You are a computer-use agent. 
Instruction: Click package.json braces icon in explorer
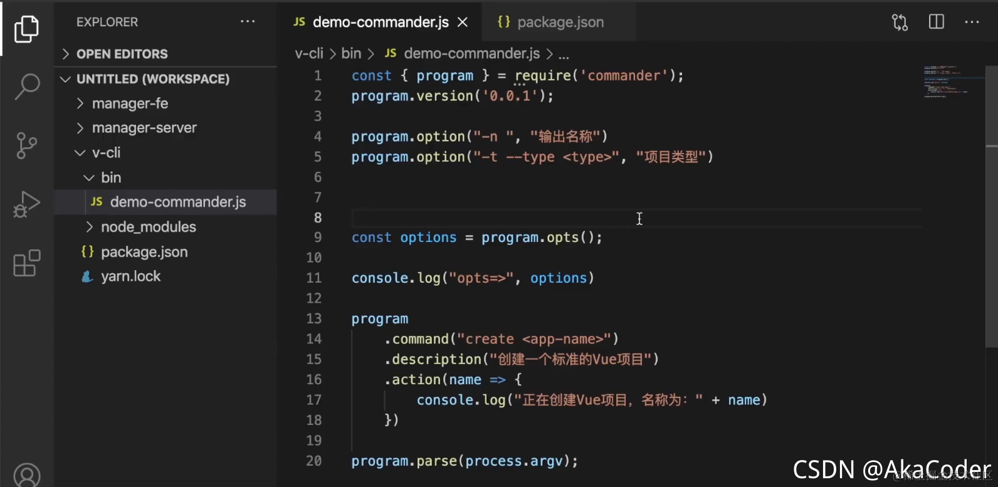(87, 252)
